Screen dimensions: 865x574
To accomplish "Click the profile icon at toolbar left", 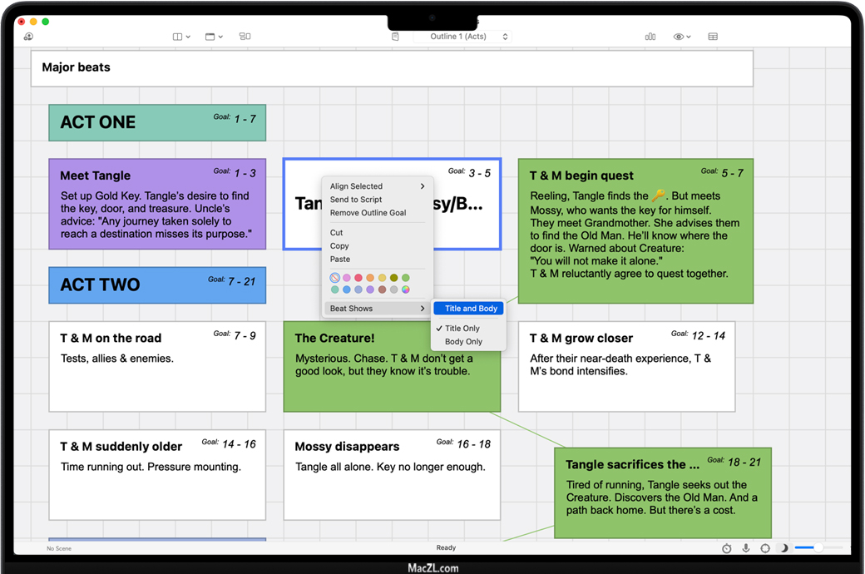I will coord(28,37).
